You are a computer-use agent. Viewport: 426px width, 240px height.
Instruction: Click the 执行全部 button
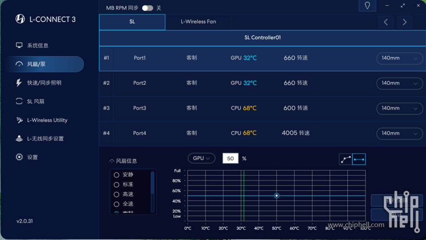pyautogui.click(x=397, y=200)
